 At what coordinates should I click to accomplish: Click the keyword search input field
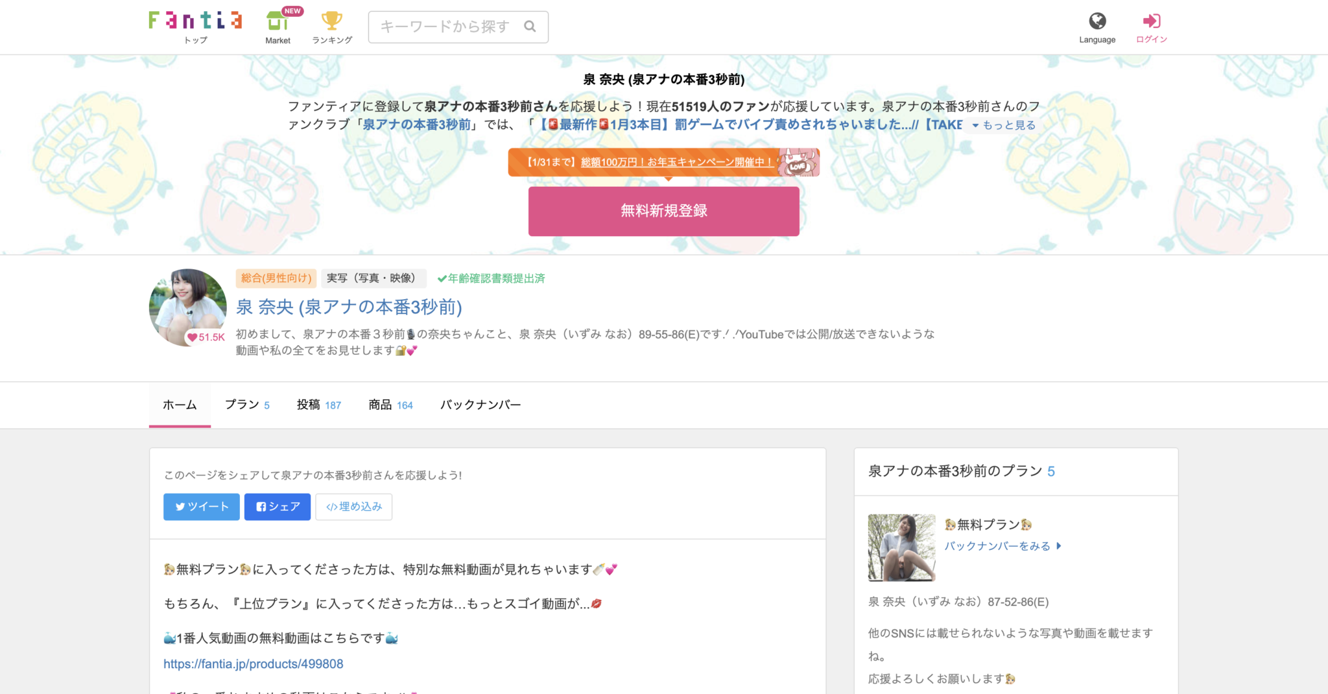(447, 27)
